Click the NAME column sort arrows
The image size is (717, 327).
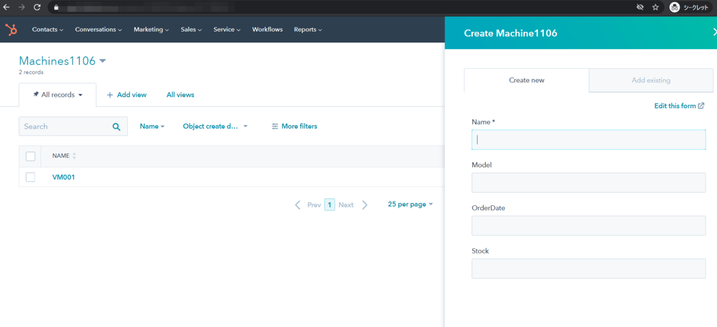pos(75,156)
